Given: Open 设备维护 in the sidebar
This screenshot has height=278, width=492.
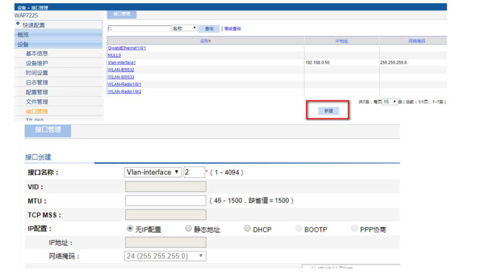Looking at the screenshot, I should tap(37, 63).
